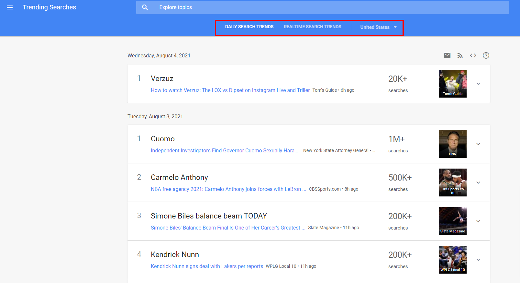Viewport: 520px width, 283px height.
Task: Expand the Kendrick Nunn trend row
Action: [478, 260]
